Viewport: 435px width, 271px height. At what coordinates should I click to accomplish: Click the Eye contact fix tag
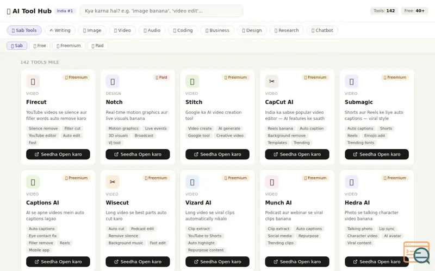pyautogui.click(x=42, y=236)
